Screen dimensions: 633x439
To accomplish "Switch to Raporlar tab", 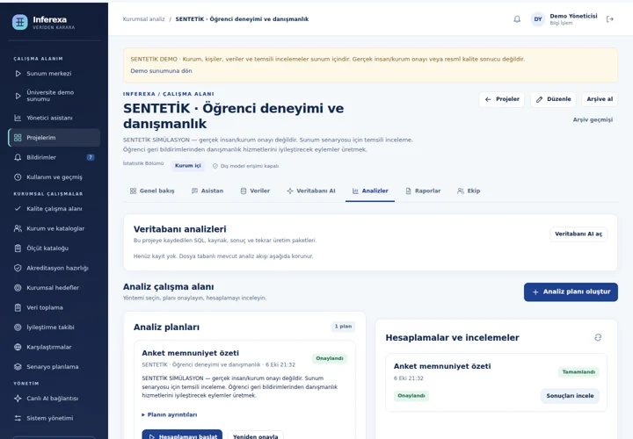I will (423, 191).
